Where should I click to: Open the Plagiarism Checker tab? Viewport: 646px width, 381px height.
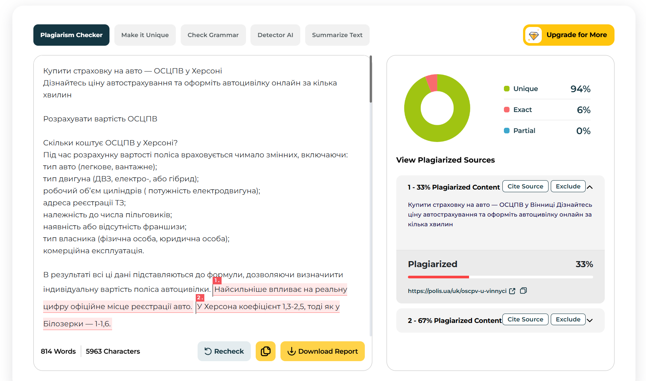[71, 35]
